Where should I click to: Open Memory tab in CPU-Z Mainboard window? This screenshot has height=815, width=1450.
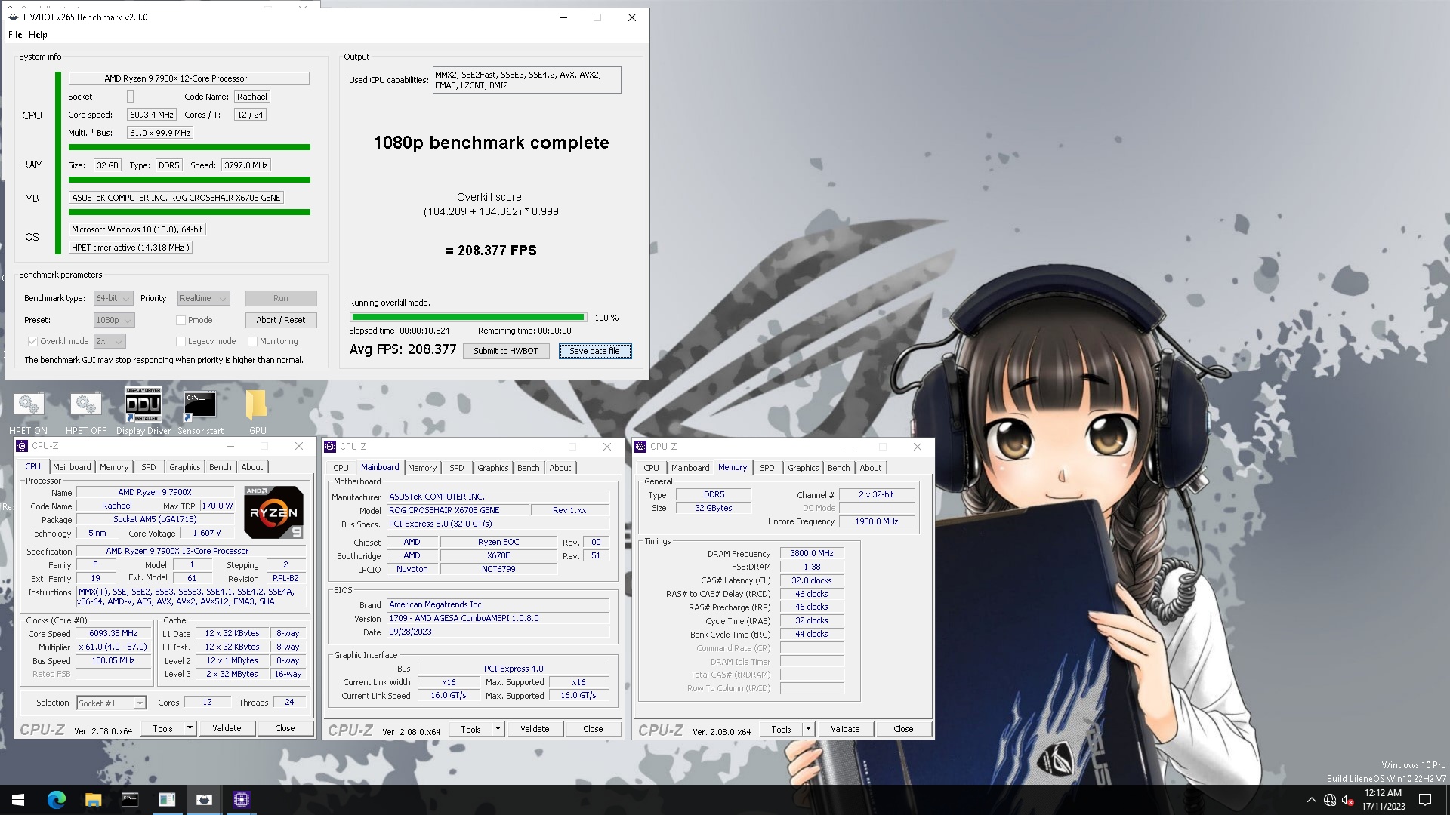pos(422,468)
